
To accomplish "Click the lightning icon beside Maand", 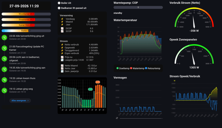I will 62,22.
